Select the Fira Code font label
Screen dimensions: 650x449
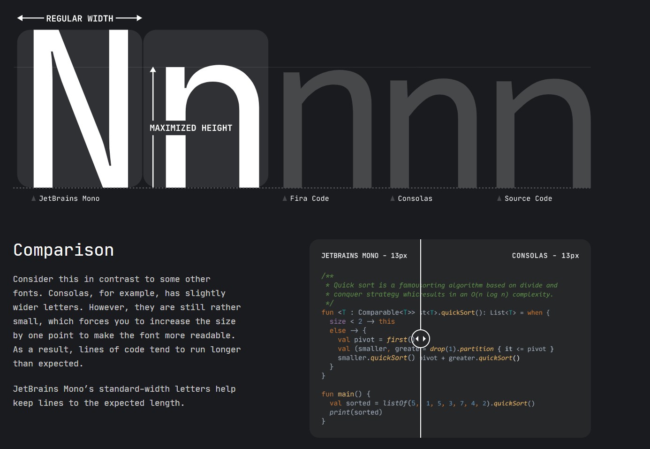(310, 198)
